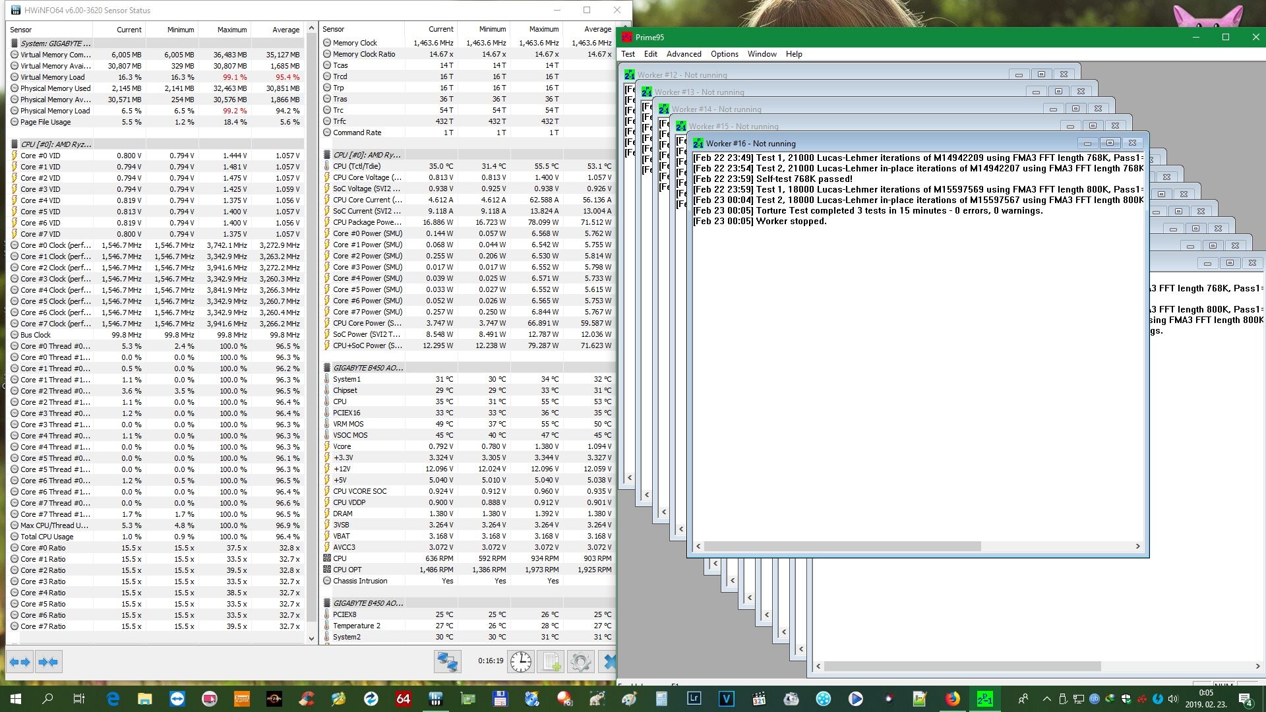This screenshot has height=712, width=1266.
Task: Open HWiNFO sensor settings gear
Action: point(581,661)
